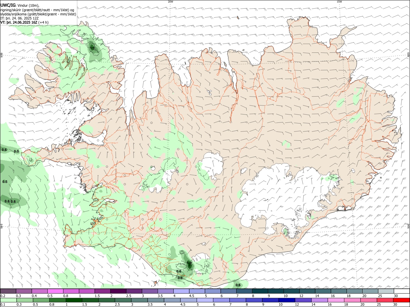
Task: Click the 'rigning/skúrir' legend description line
Action: coord(37,10)
